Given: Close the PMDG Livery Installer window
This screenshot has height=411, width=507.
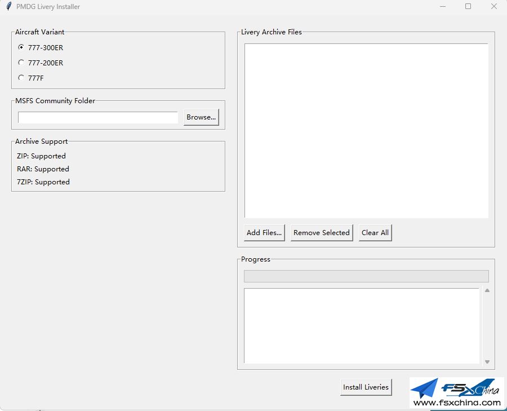Looking at the screenshot, I should click(493, 6).
